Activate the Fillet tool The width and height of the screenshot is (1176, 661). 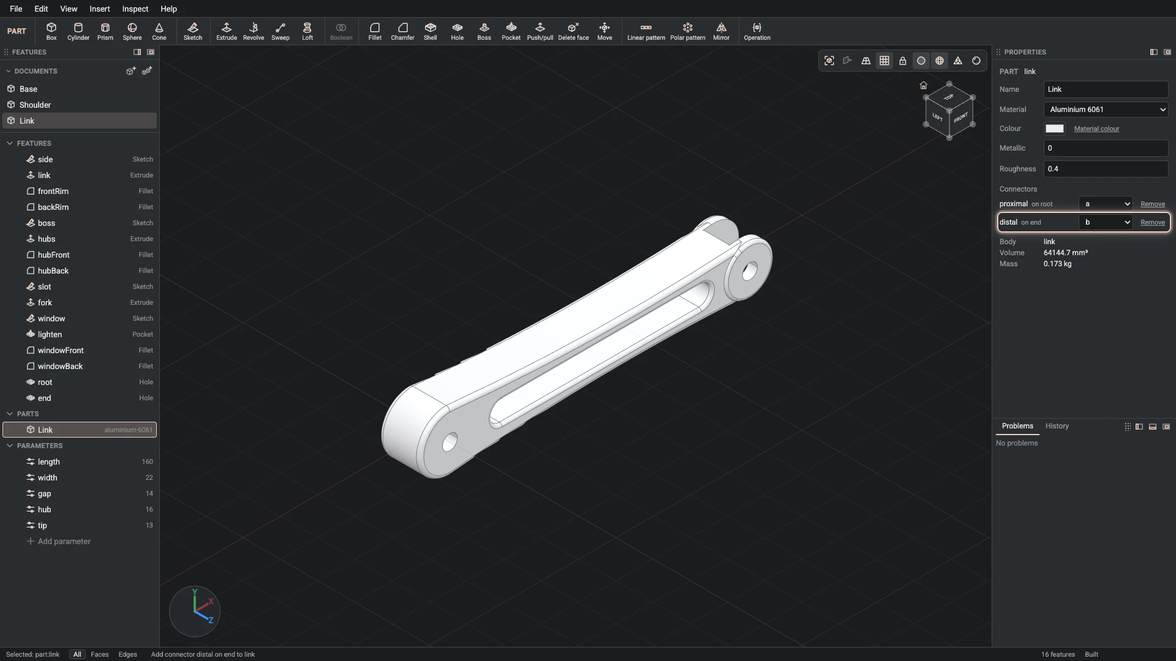point(375,31)
